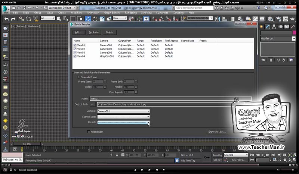Enable the Net Render checkbox
Image resolution: width=299 pixels, height=174 pixels.
coord(89,132)
